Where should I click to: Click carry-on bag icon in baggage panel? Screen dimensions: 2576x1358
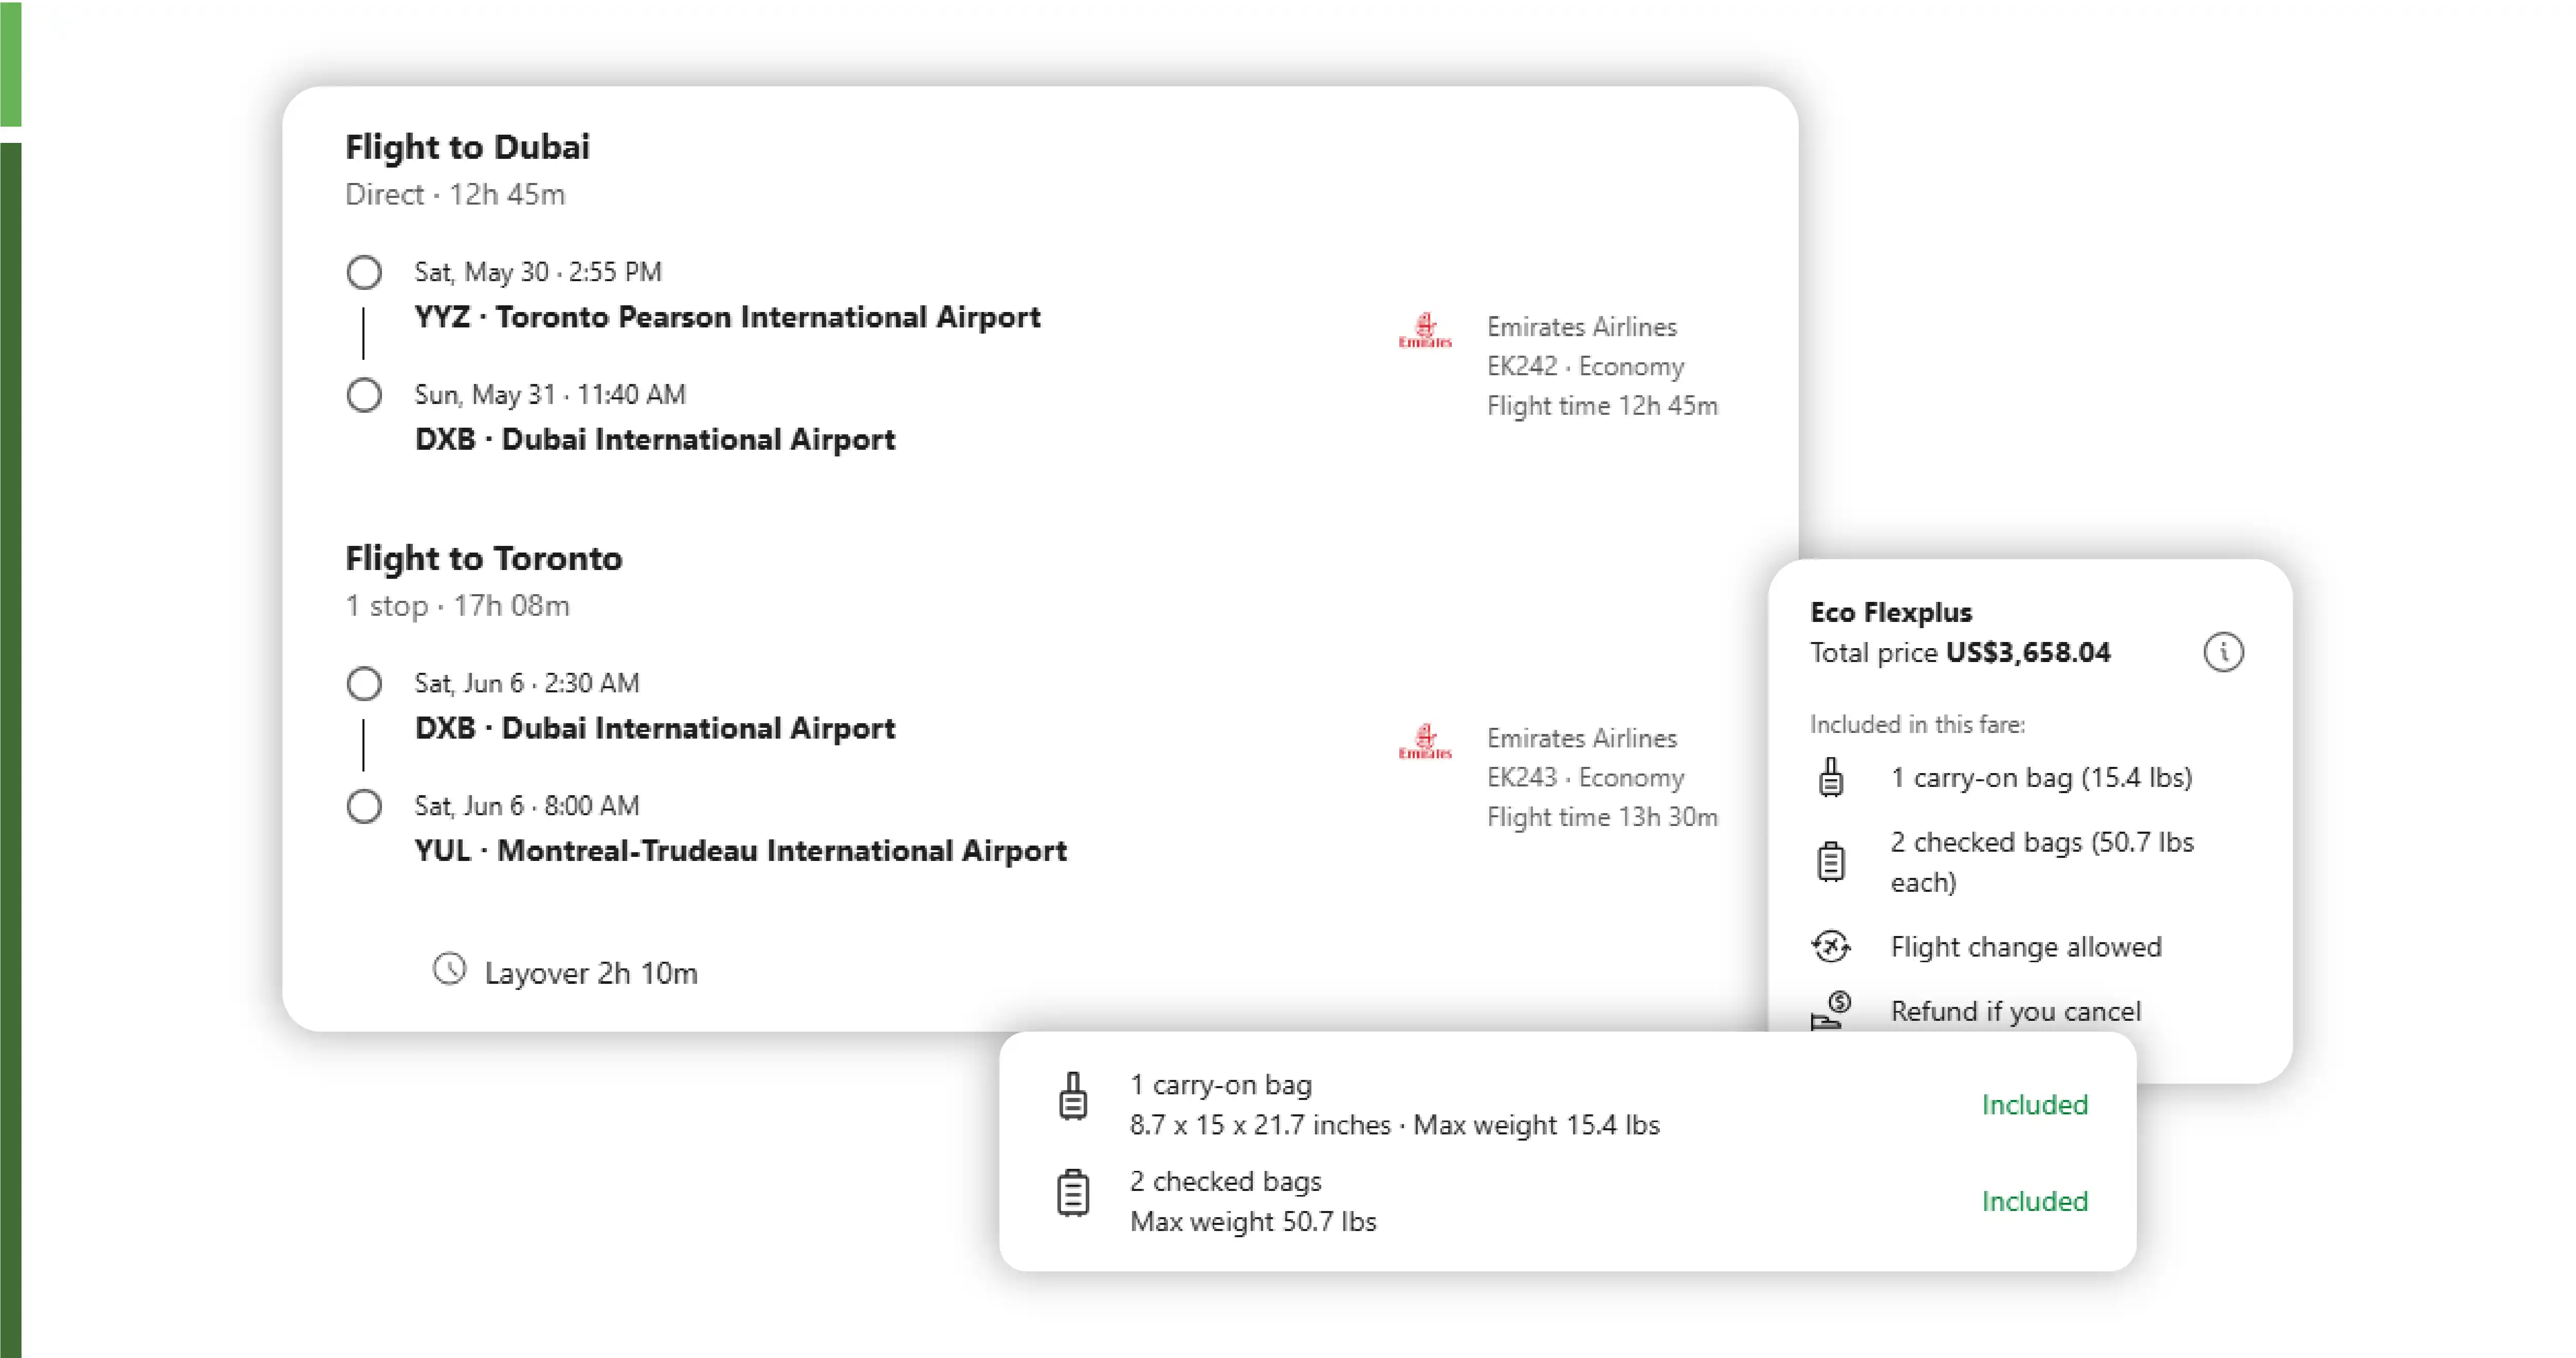[x=1073, y=1097]
